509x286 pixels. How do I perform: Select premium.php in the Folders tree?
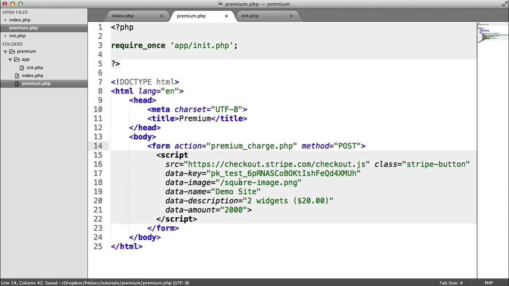[x=36, y=83]
